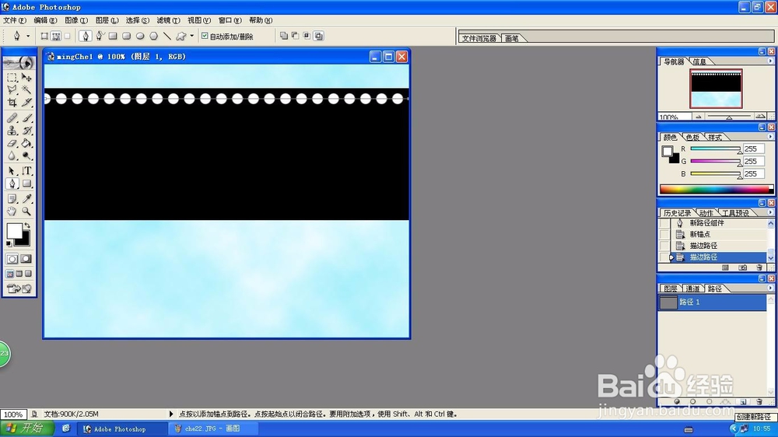Toggle history brush source for 新锚点
This screenshot has height=437, width=778.
tap(664, 234)
